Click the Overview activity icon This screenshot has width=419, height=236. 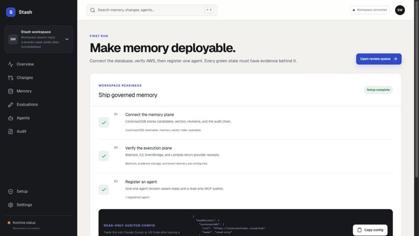pos(11,64)
